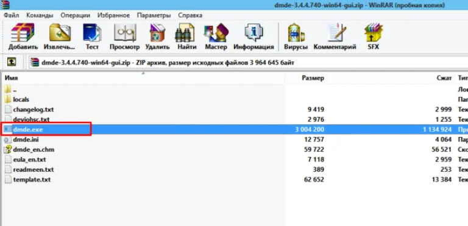This screenshot has width=468, height=226.
Task: Click the template.txt file icon
Action: [8, 180]
